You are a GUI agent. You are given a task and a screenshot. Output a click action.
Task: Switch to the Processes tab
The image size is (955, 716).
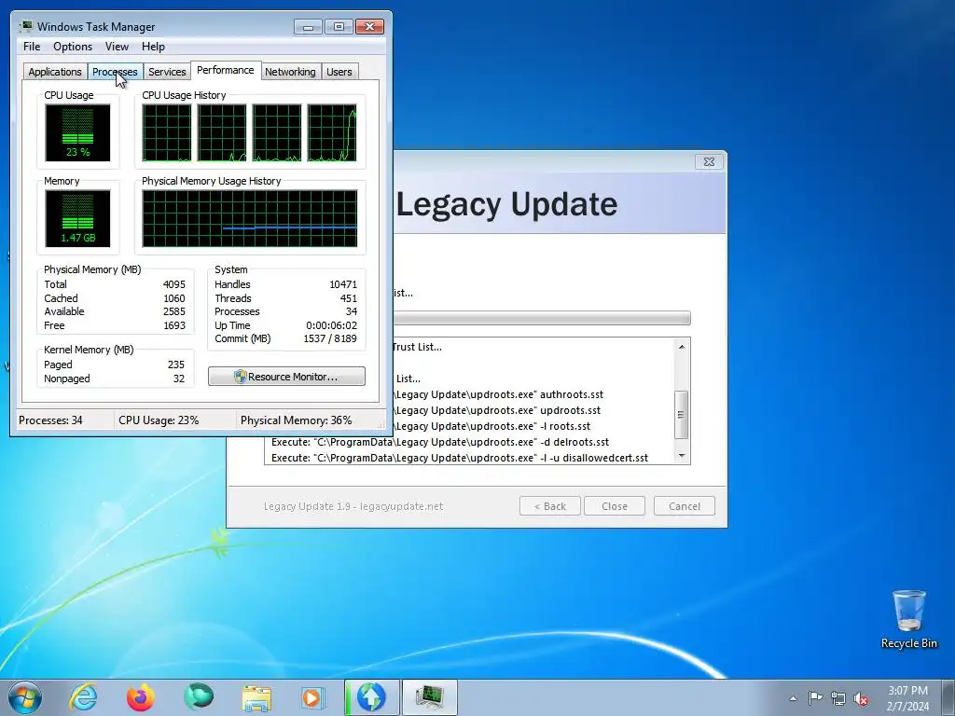coord(115,72)
